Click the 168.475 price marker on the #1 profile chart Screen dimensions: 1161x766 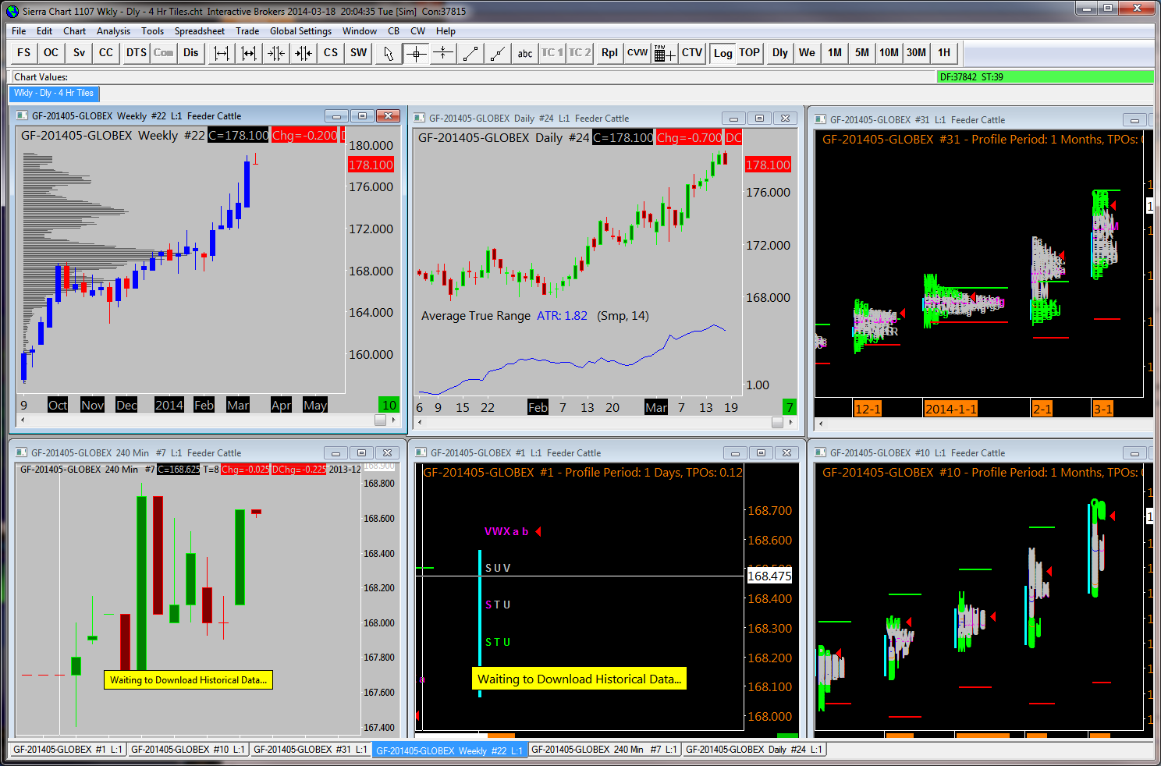tap(769, 576)
